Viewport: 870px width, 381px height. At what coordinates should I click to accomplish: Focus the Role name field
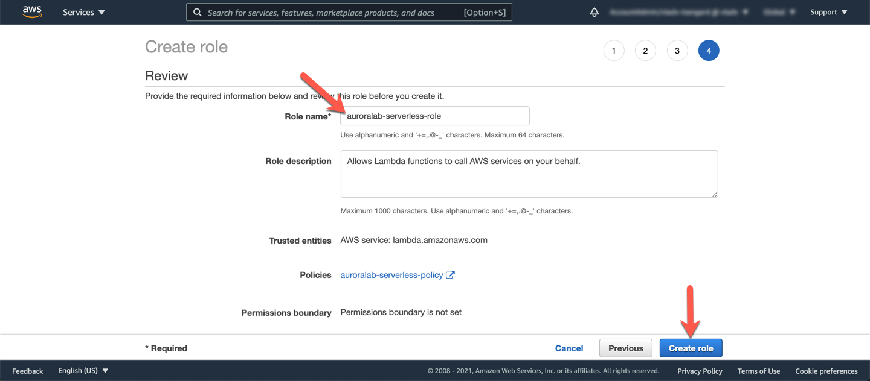435,116
